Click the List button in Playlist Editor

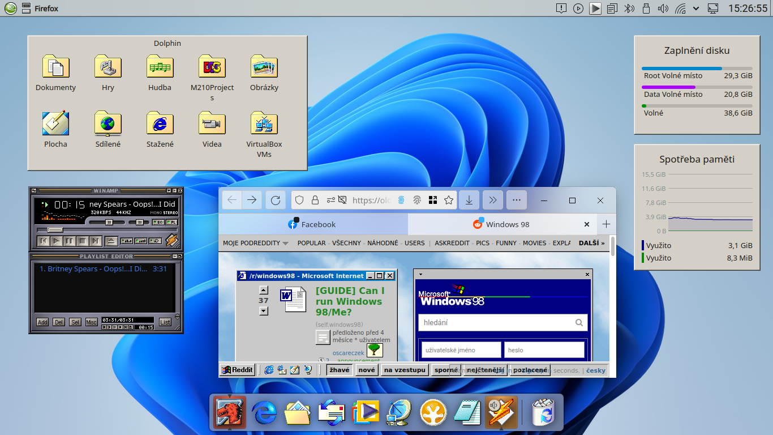(165, 322)
